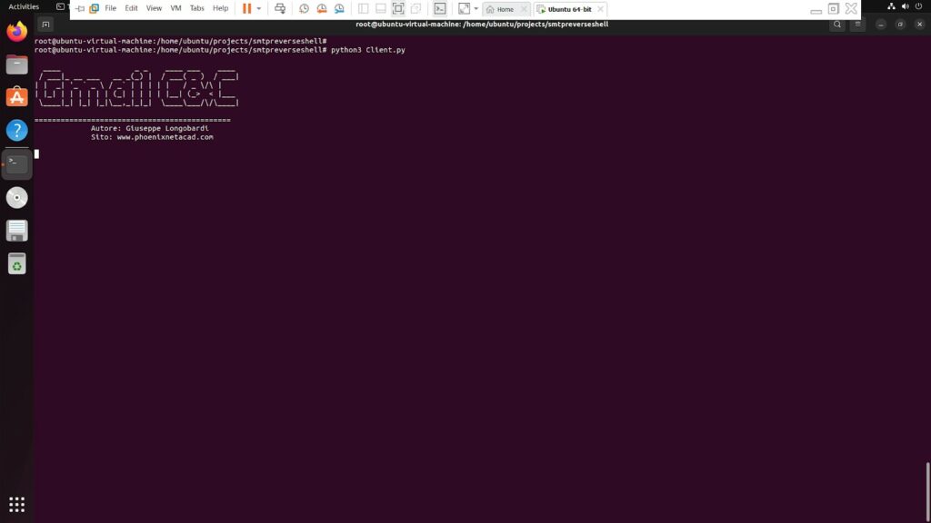Click the terminal search icon

point(837,25)
